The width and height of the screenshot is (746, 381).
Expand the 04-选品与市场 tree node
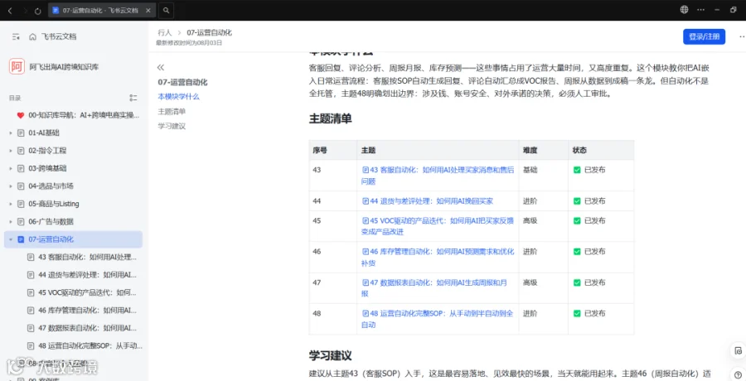click(11, 186)
